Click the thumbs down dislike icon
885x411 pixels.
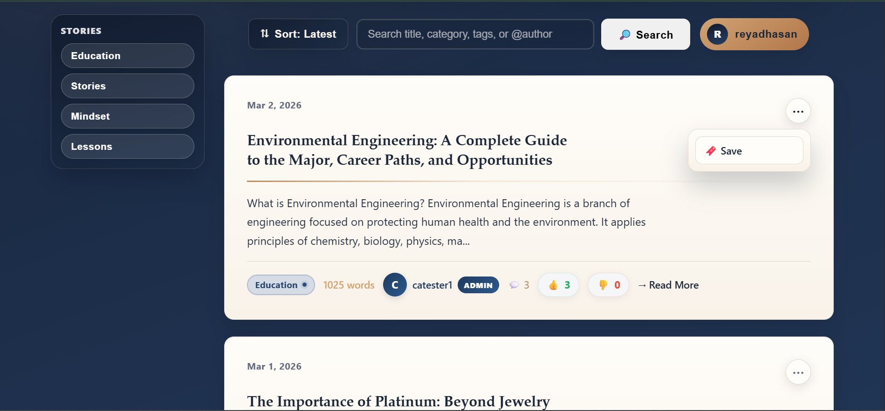603,285
